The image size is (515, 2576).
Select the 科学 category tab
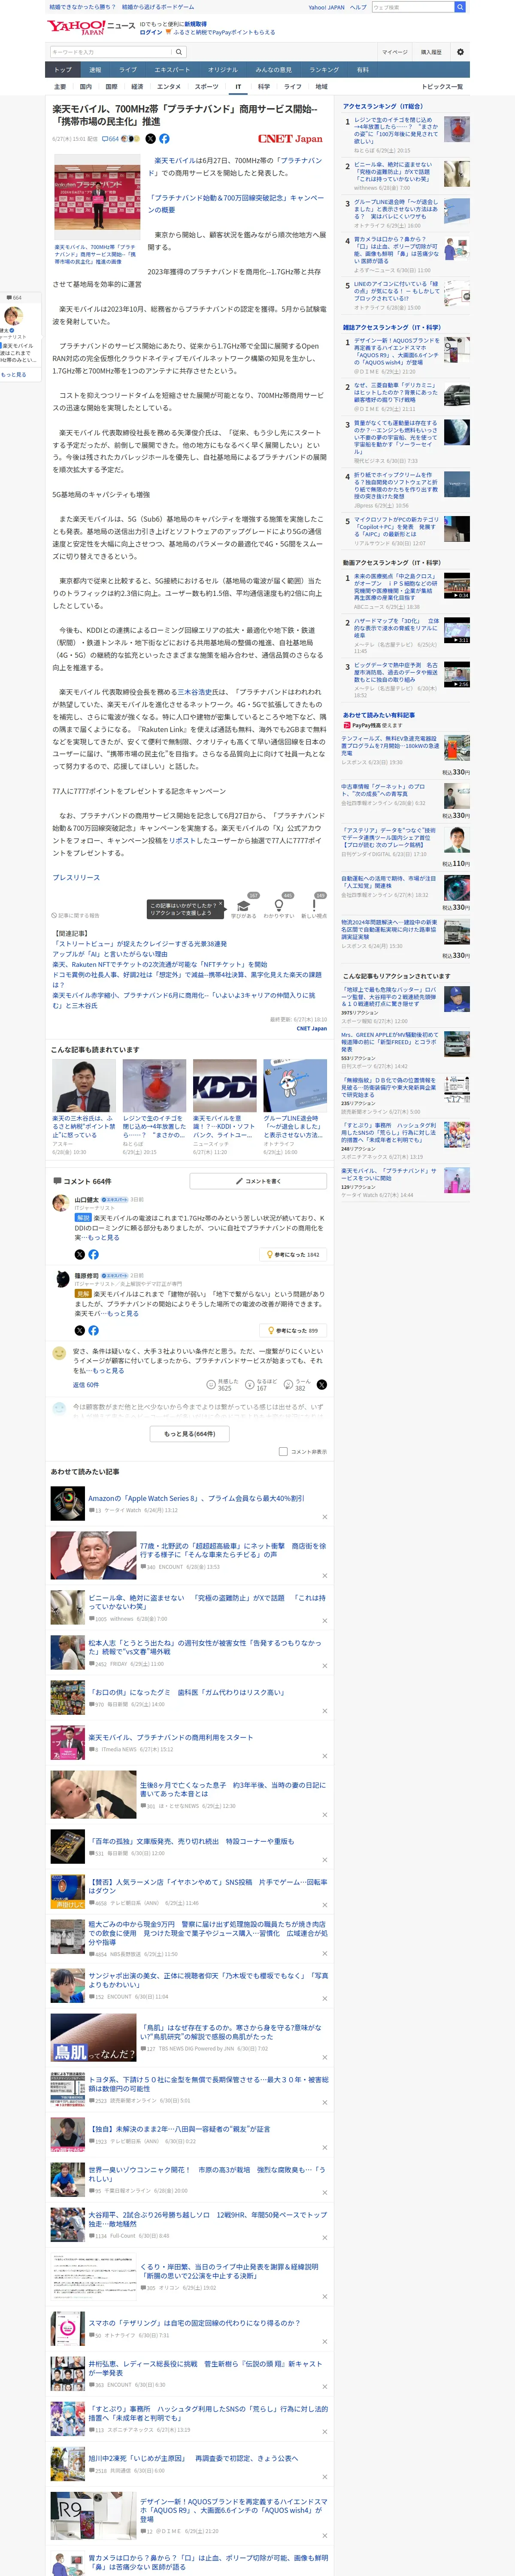pyautogui.click(x=263, y=87)
